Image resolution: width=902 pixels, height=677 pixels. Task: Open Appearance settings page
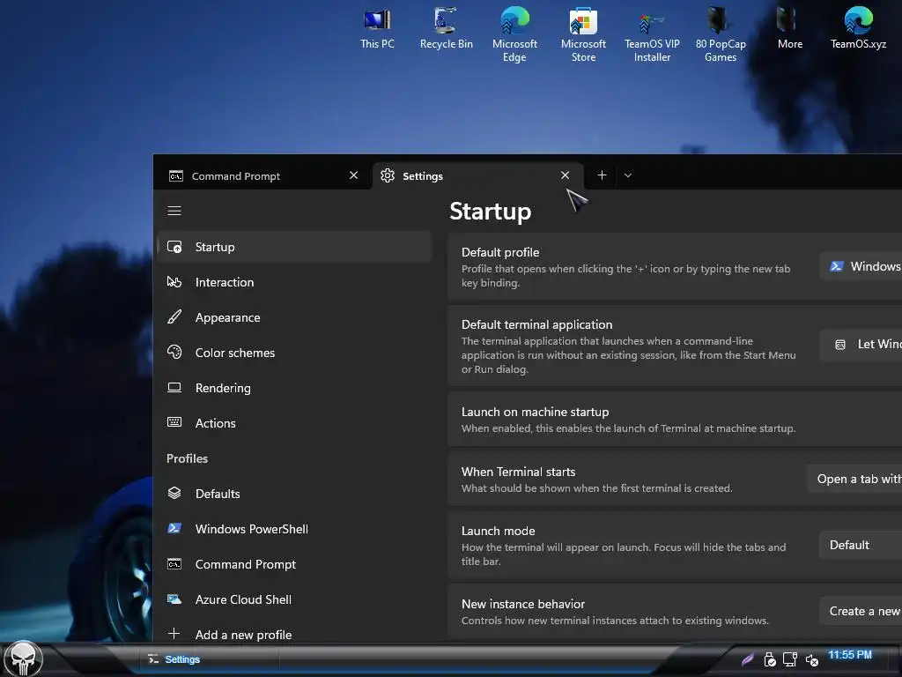coord(294,317)
